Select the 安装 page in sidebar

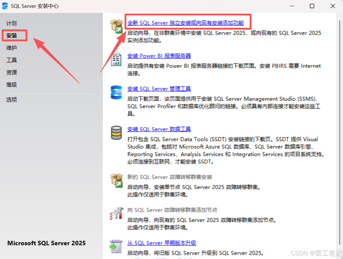coord(12,35)
